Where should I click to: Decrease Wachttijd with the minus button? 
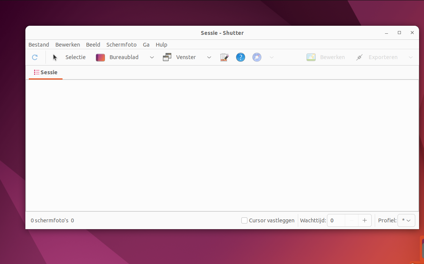[x=352, y=220]
